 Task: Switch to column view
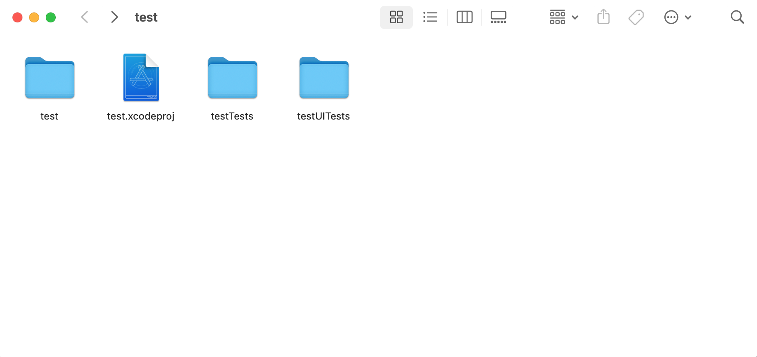click(x=464, y=17)
